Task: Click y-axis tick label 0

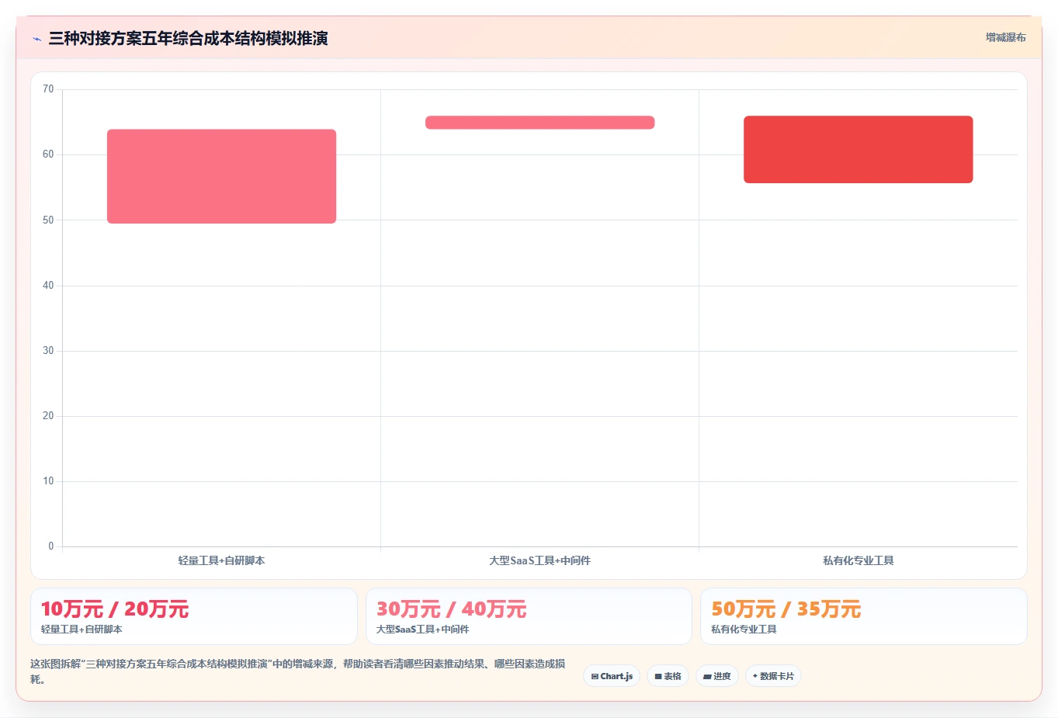Action: coord(51,546)
